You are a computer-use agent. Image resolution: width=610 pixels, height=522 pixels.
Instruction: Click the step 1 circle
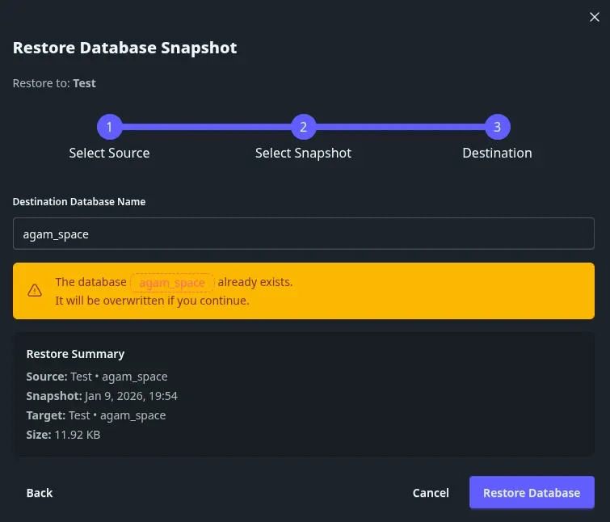(109, 127)
